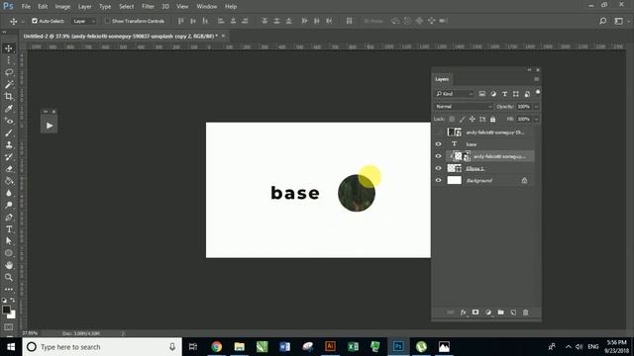Open the Edit menu

click(x=43, y=7)
